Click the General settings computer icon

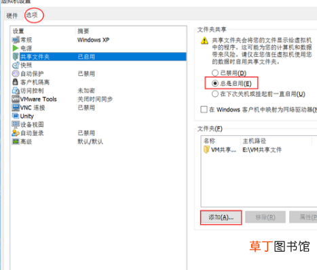point(16,40)
